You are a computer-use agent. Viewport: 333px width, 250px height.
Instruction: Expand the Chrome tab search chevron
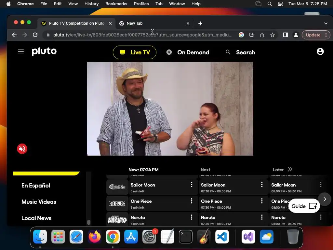[326, 23]
